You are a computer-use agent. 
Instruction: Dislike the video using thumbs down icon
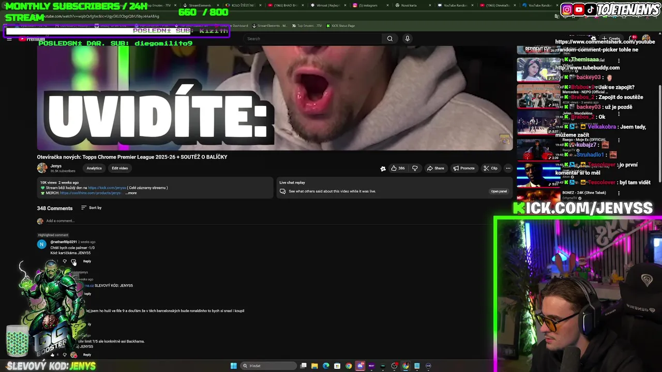click(x=415, y=168)
